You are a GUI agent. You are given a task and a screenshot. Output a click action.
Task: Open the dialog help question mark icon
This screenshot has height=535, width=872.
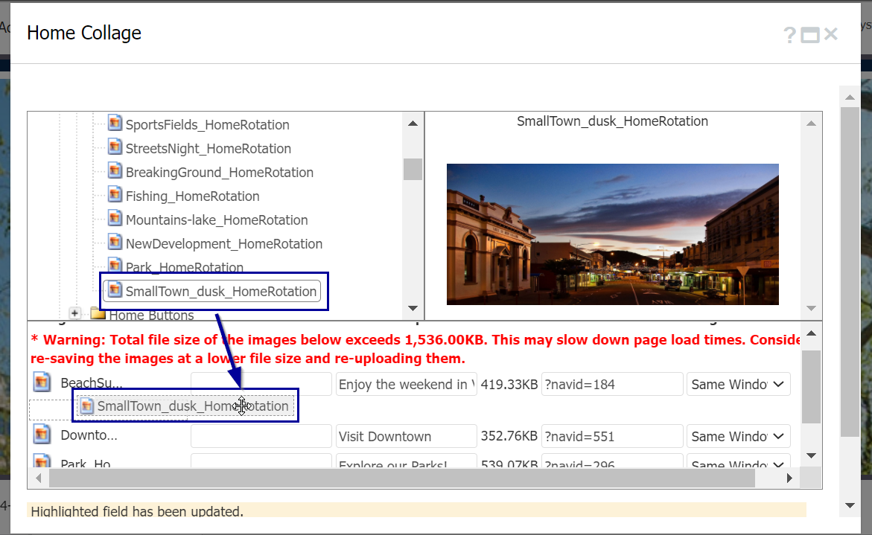pyautogui.click(x=789, y=33)
